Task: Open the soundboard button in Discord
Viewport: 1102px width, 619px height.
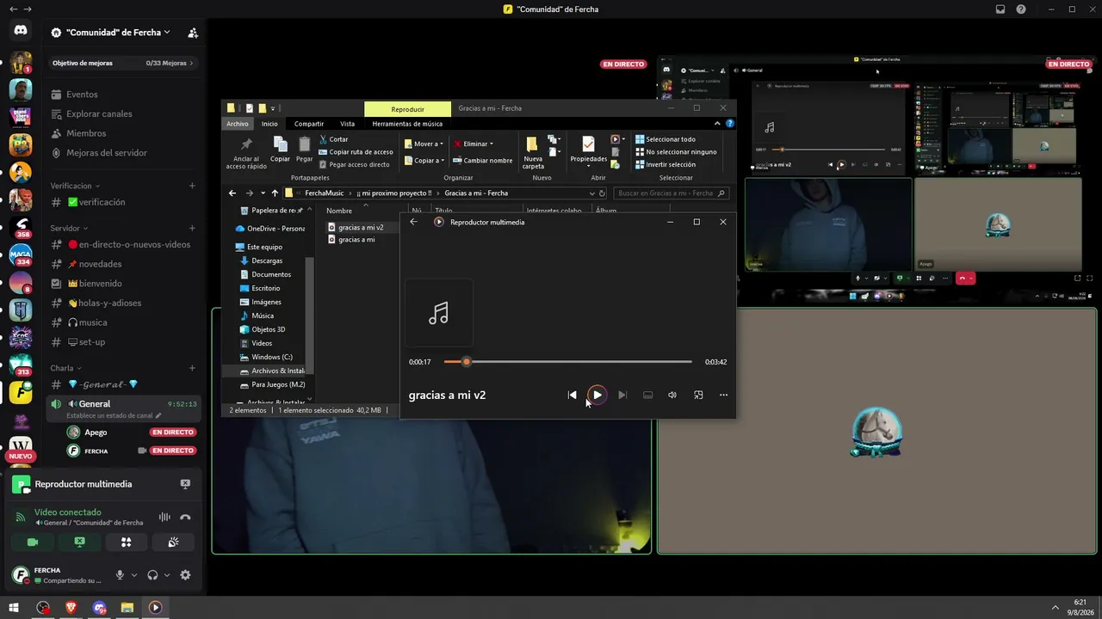Action: pos(172,542)
